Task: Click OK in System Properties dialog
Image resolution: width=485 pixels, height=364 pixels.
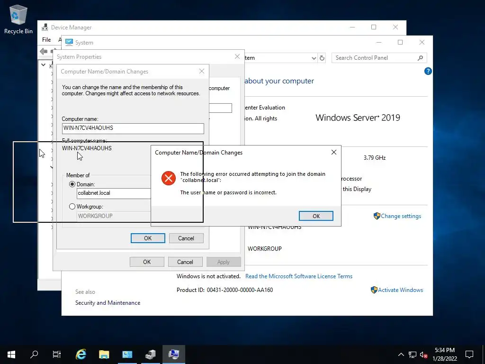Action: click(x=147, y=262)
